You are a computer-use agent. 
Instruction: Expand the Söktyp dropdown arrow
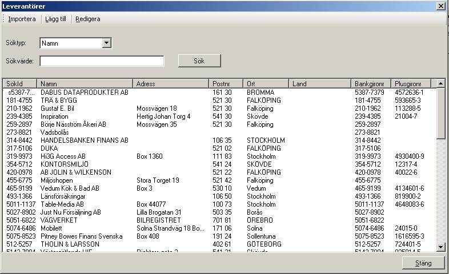pos(106,43)
